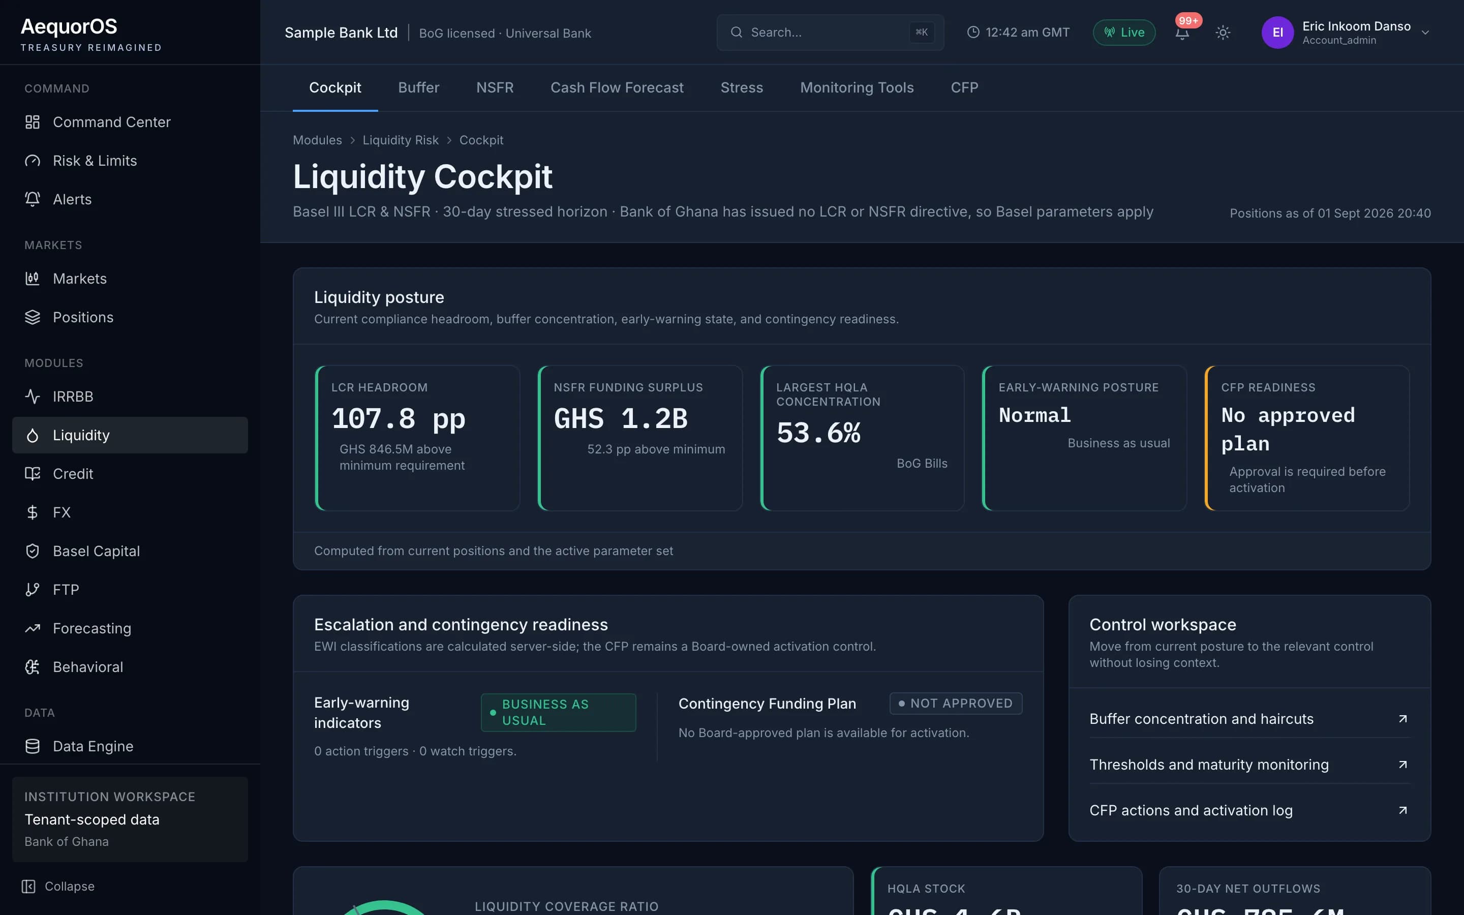This screenshot has width=1464, height=915.
Task: Click the Markets candlestick icon
Action: [32, 279]
